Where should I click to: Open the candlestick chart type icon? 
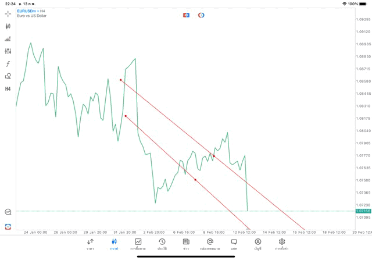8,26
